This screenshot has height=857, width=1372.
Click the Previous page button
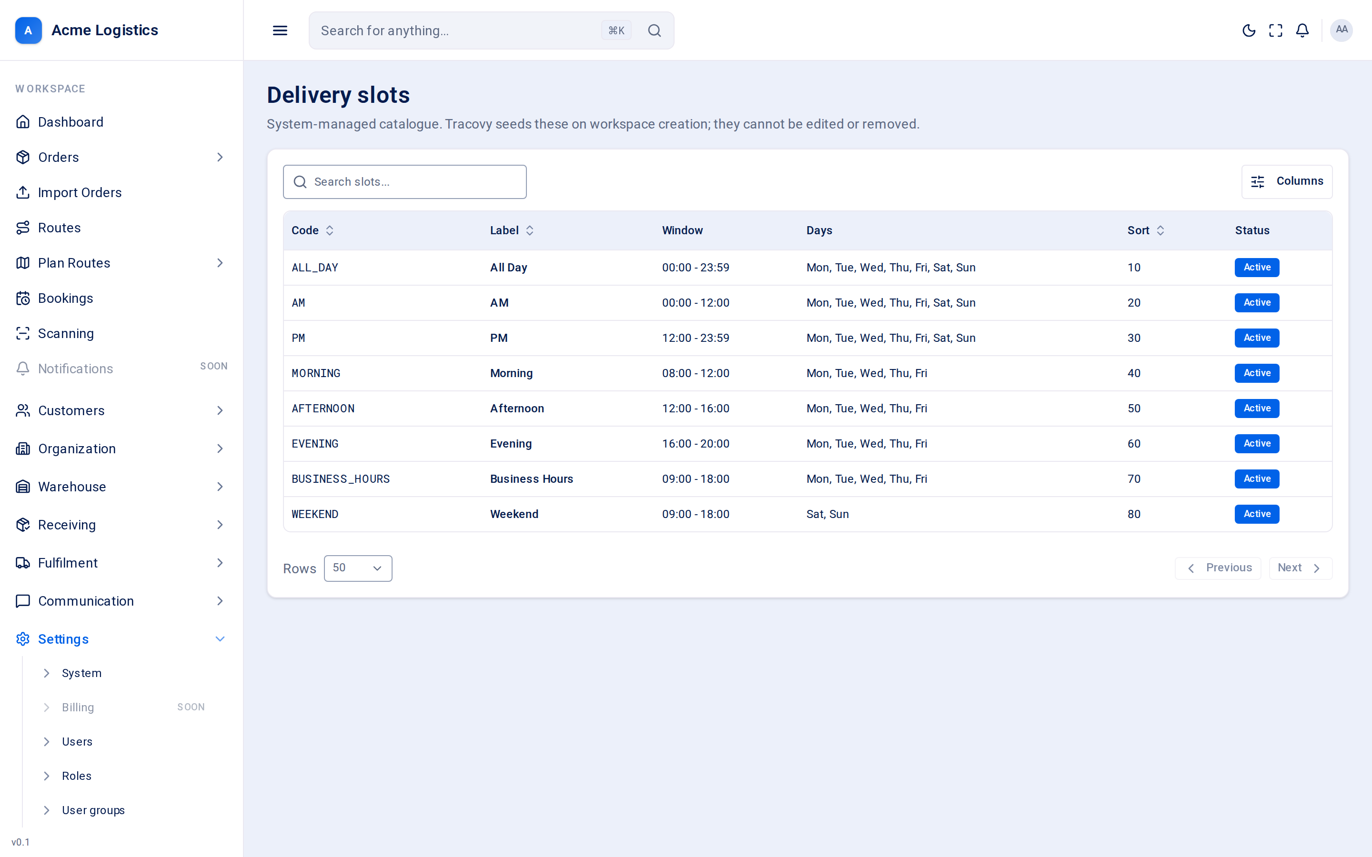click(x=1218, y=568)
